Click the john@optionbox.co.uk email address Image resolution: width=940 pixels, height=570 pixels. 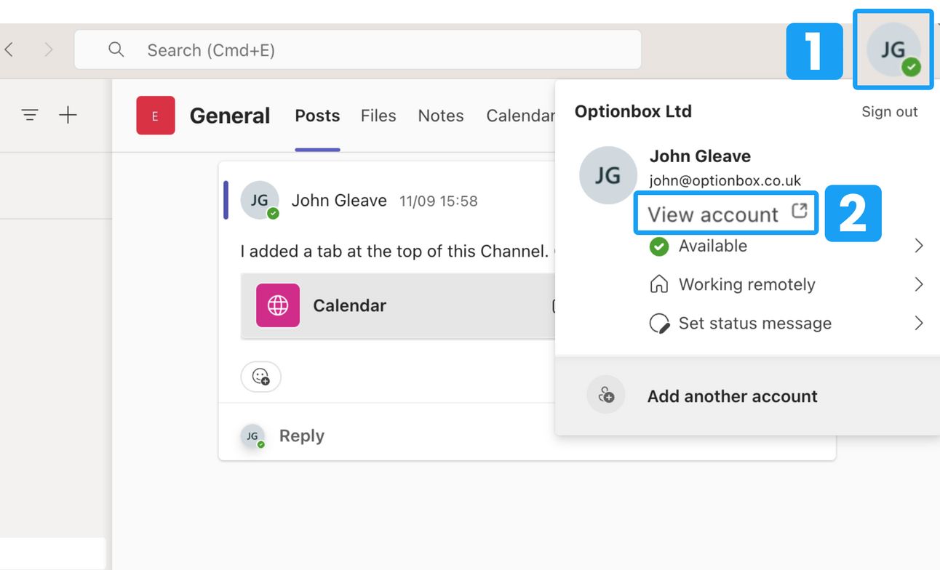click(725, 180)
